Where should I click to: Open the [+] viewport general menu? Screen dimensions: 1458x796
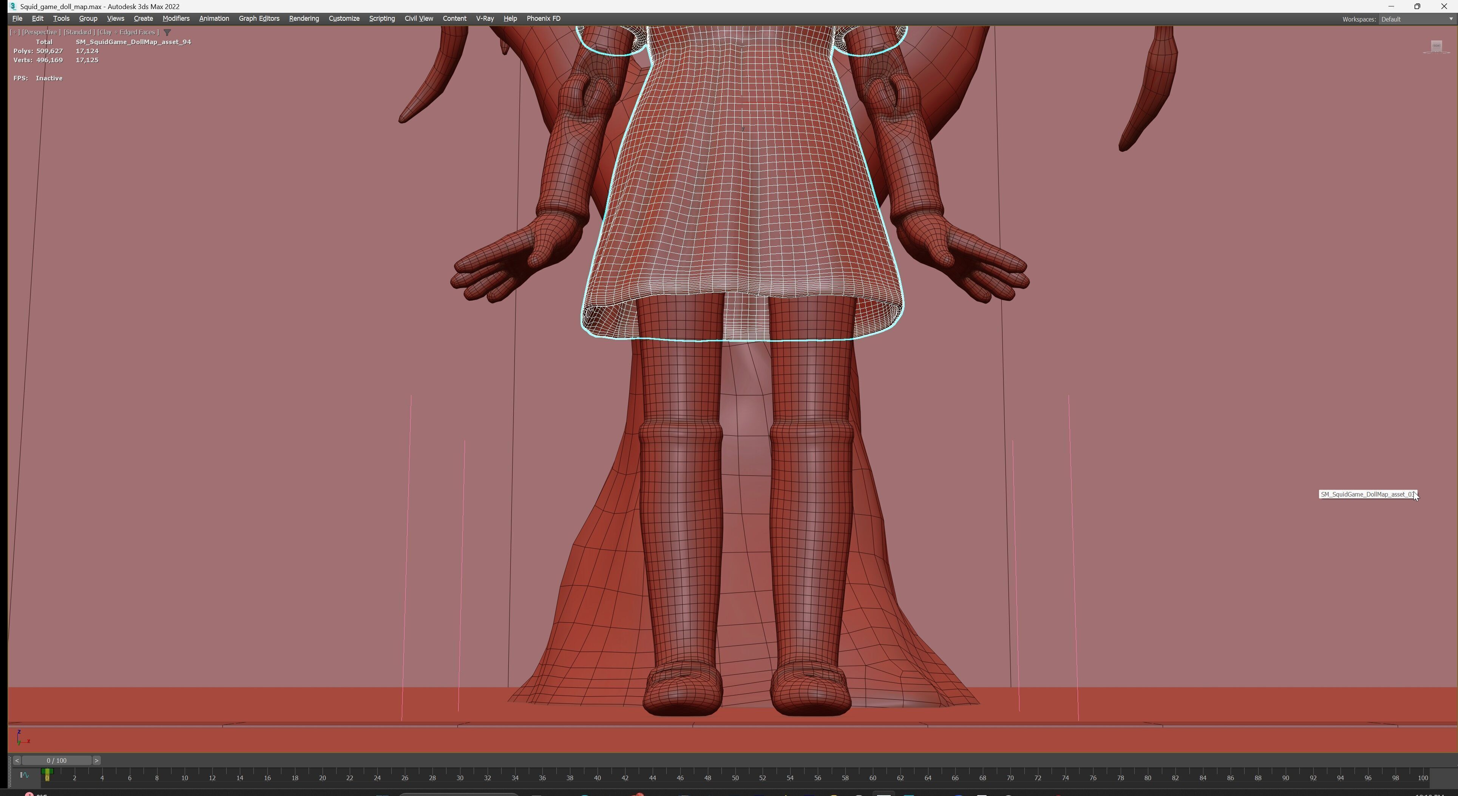(15, 32)
